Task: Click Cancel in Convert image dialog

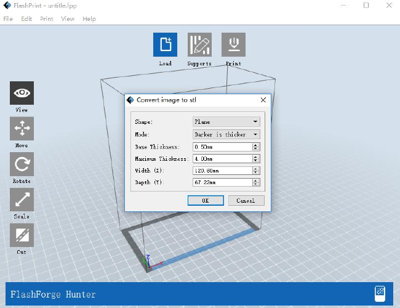Action: [246, 200]
